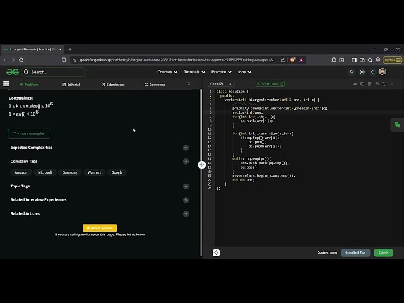Expand the Related Articles section

tap(186, 213)
